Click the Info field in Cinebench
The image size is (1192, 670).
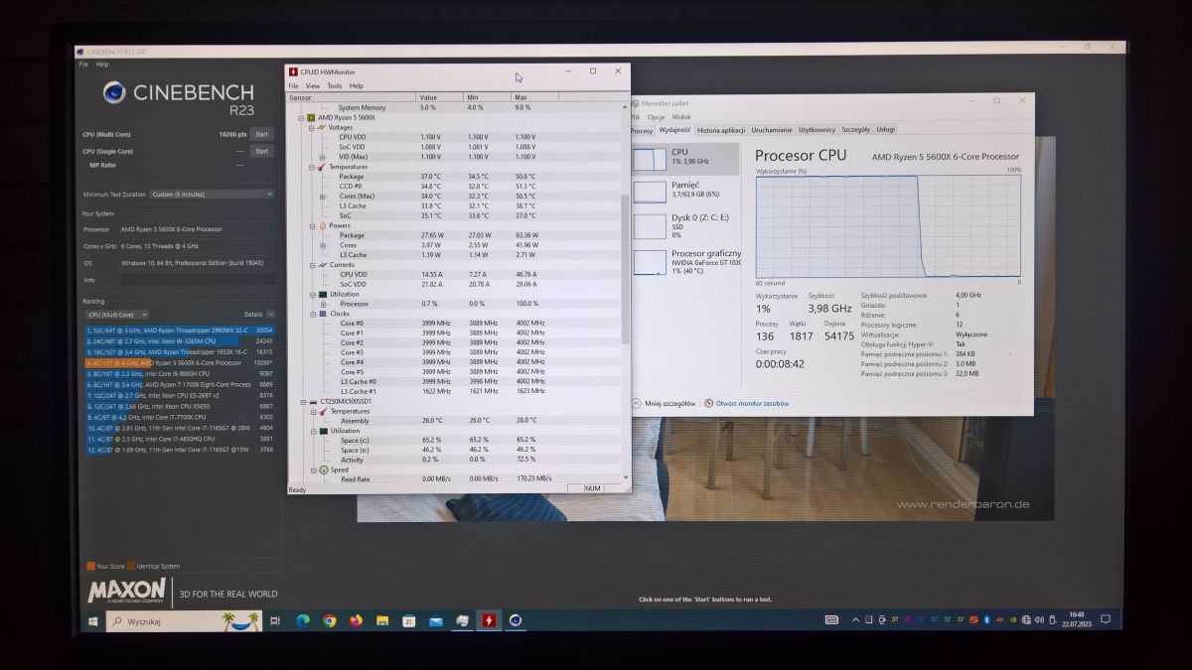click(x=197, y=280)
